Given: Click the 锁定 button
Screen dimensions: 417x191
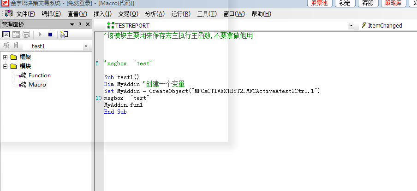Looking at the screenshot, I should tap(345, 3).
